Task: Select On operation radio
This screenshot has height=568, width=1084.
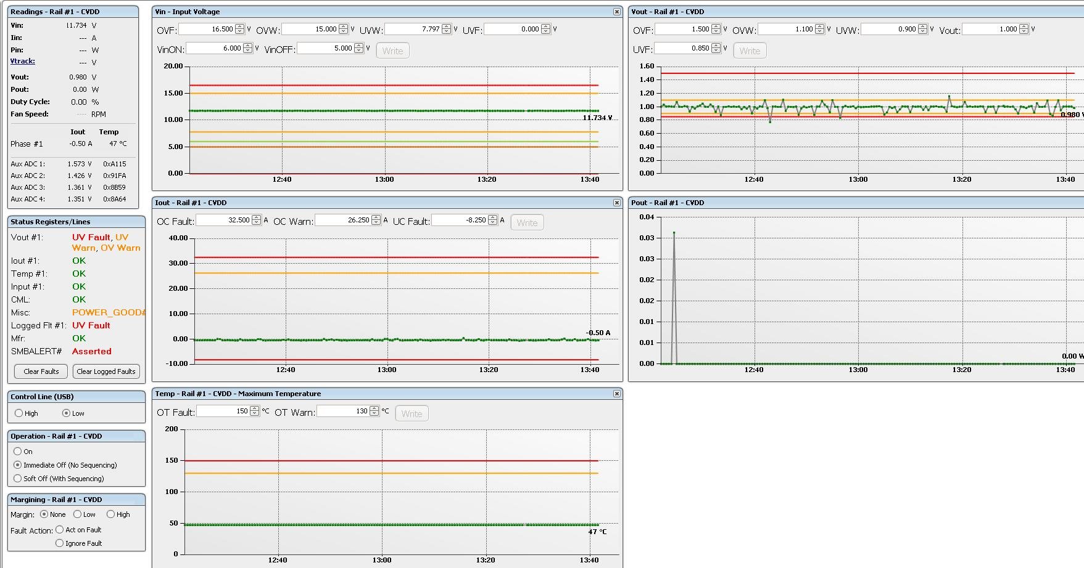Action: pos(17,452)
